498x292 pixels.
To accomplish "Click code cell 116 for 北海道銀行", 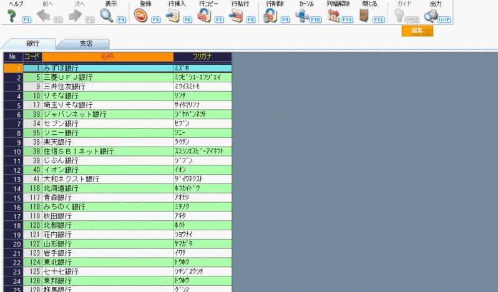I will 32,188.
